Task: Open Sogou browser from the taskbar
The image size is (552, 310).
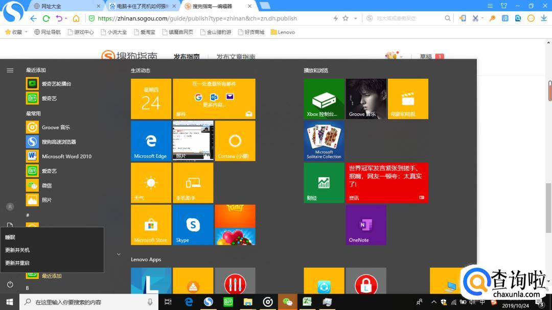Action: (209, 302)
